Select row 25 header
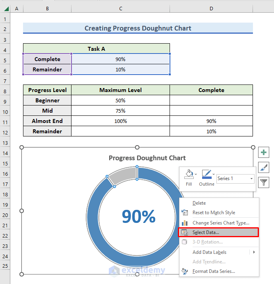Image resolution: width=274 pixels, height=284 pixels. [5, 266]
